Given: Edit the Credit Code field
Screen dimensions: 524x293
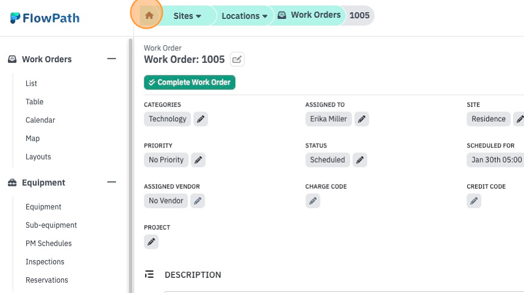Looking at the screenshot, I should [474, 201].
